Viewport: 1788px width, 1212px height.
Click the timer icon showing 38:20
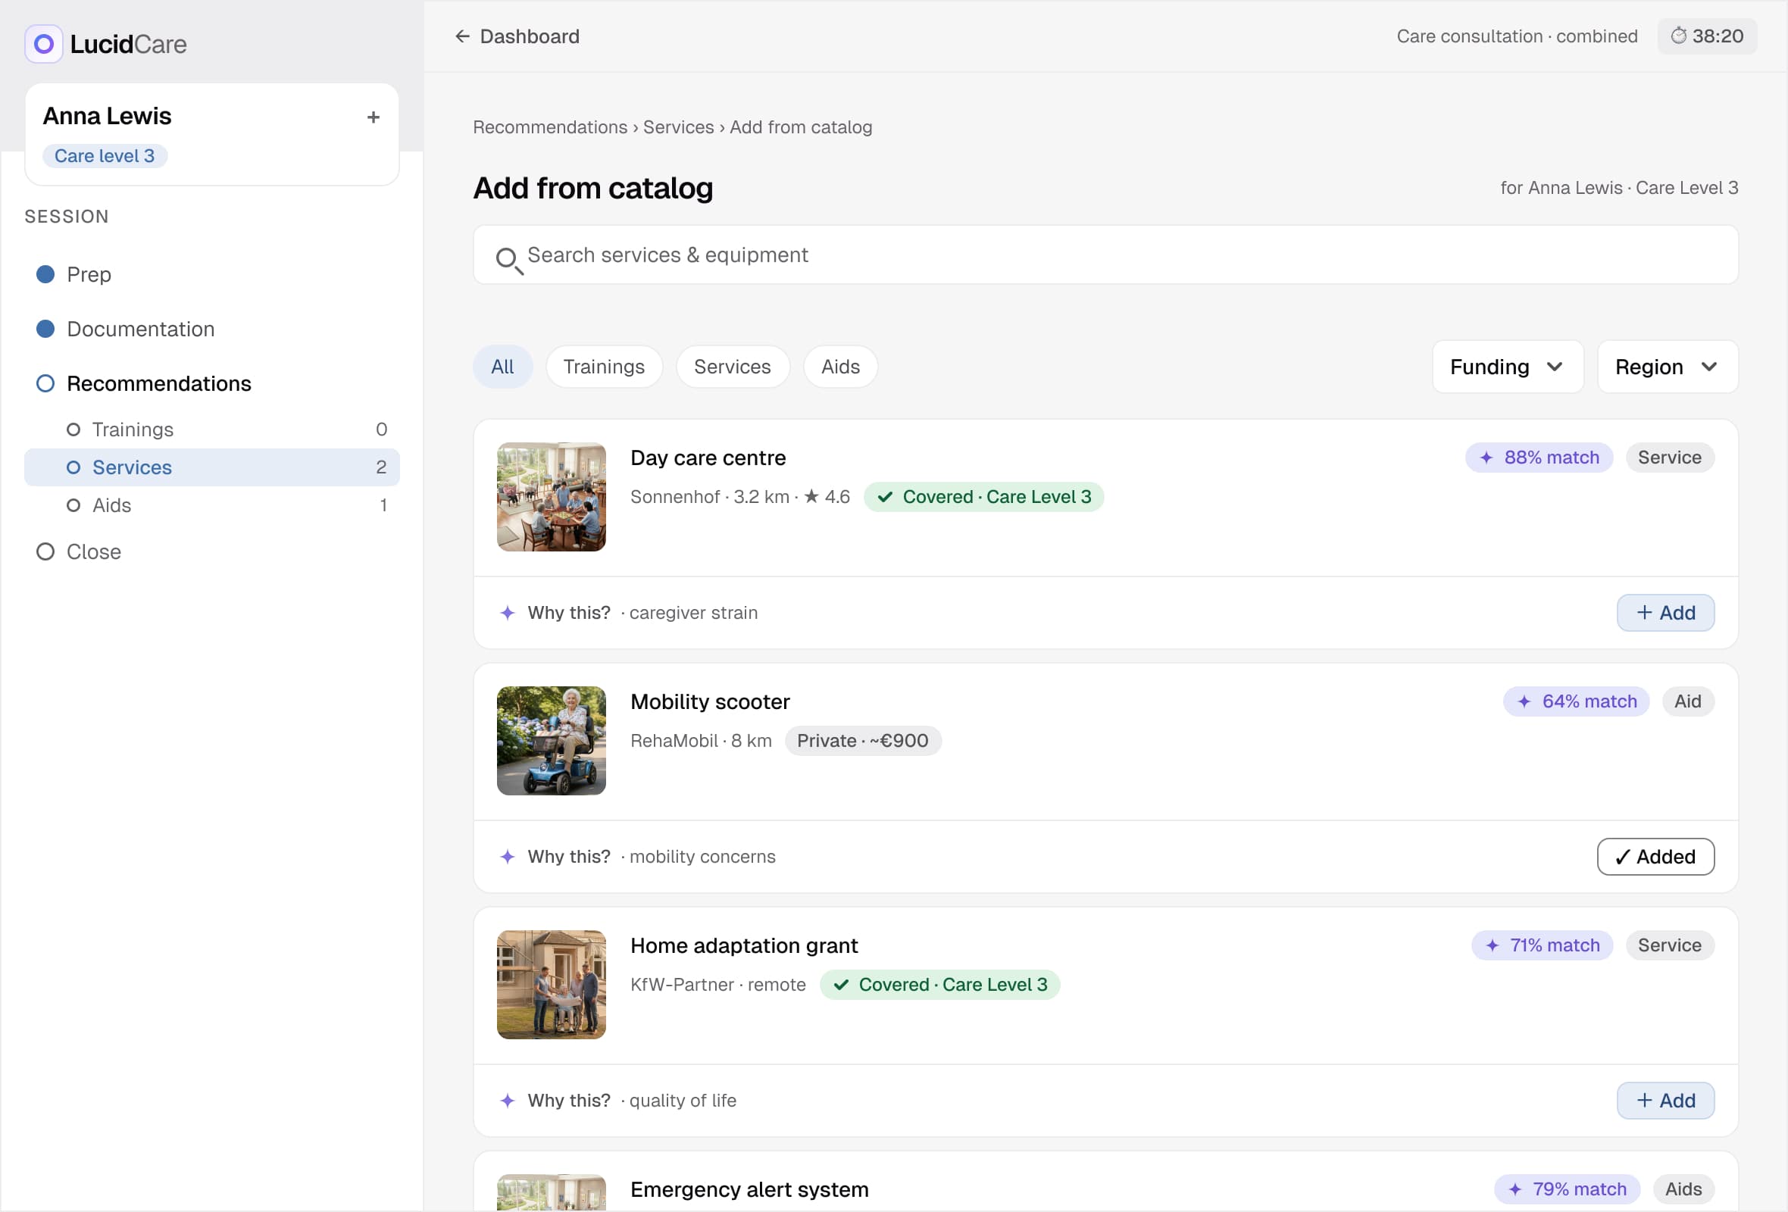[1679, 36]
